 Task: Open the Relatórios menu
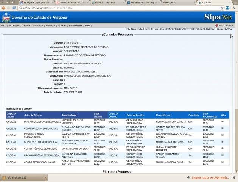[x=50, y=25]
